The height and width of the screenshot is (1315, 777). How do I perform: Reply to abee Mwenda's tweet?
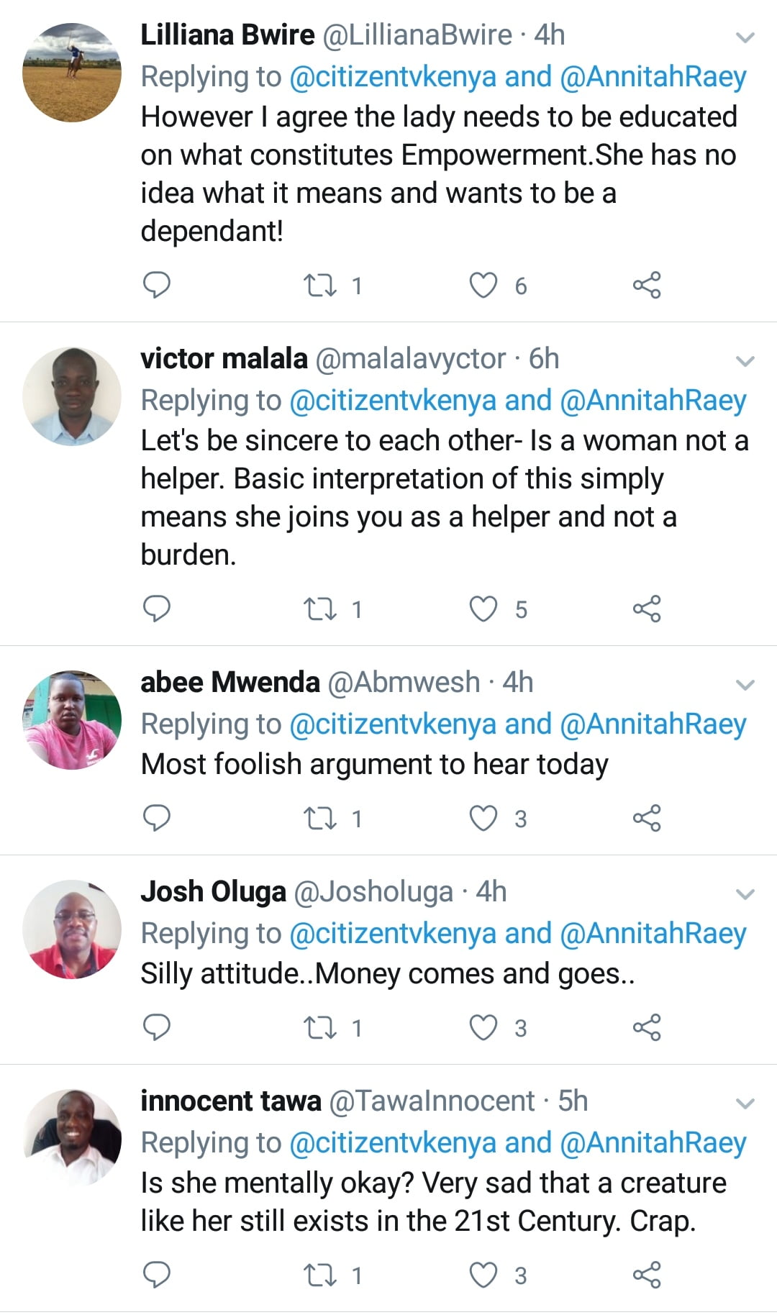pyautogui.click(x=157, y=818)
